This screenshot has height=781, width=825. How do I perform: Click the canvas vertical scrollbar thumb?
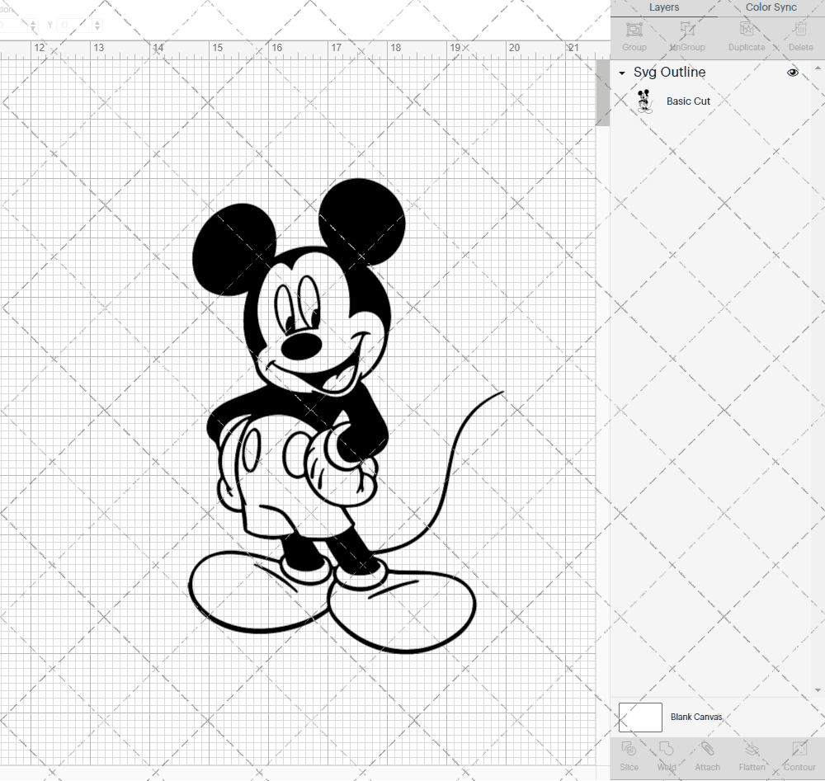602,92
